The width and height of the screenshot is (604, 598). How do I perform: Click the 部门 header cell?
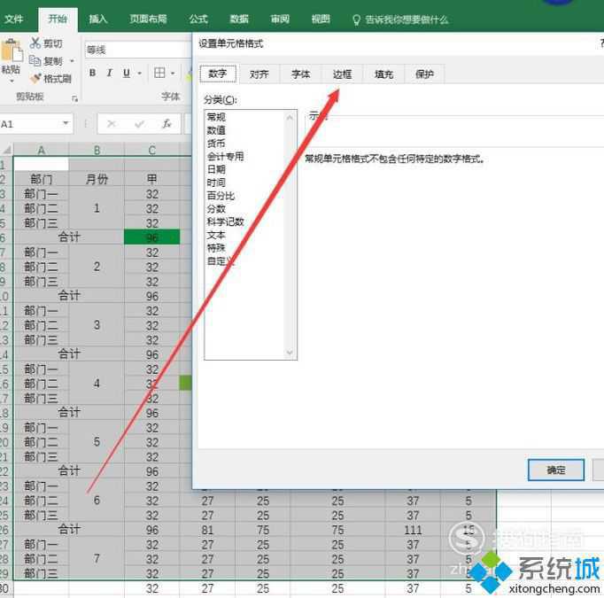42,179
